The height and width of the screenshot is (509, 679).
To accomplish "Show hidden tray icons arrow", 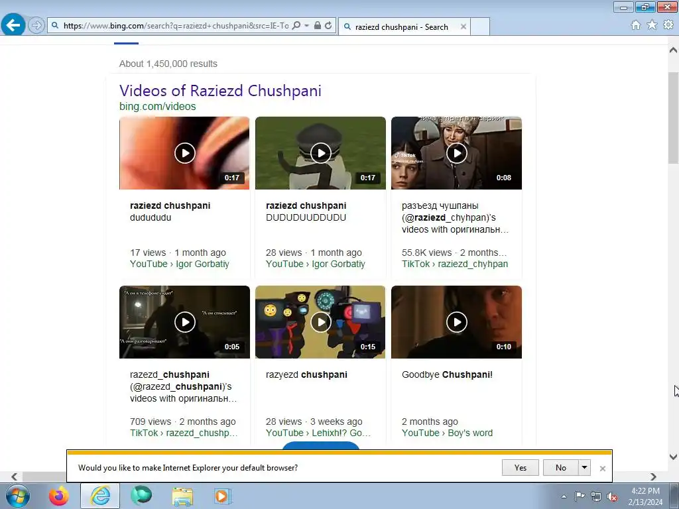I will 564,496.
